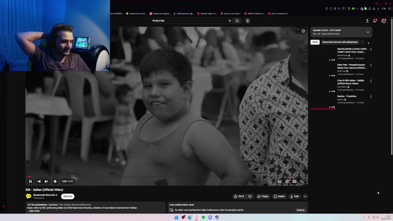Image resolution: width=393 pixels, height=221 pixels.
Task: Subscribe with 'Abone ol' button
Action: pyautogui.click(x=68, y=196)
